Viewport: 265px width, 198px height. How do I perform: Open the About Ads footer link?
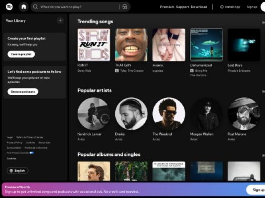coord(44,143)
